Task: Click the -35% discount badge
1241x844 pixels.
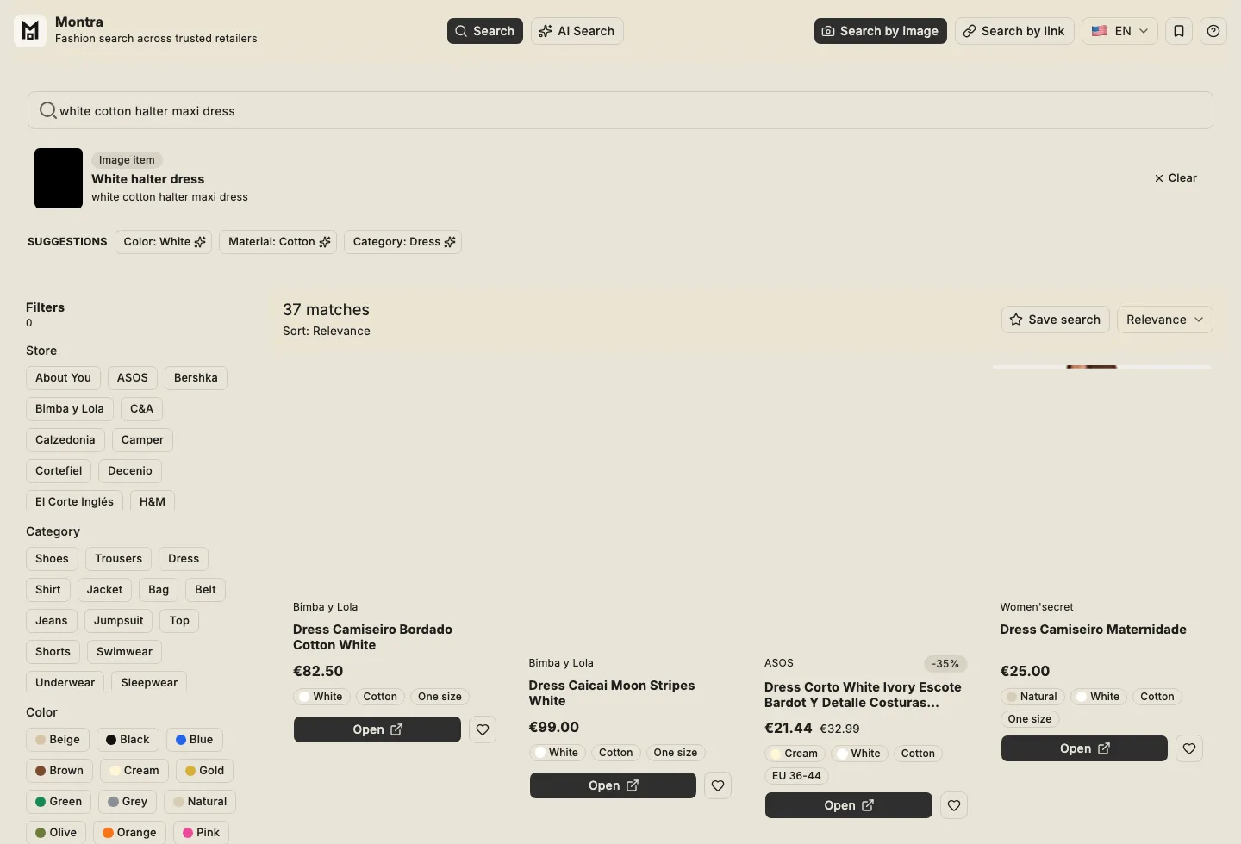Action: pyautogui.click(x=945, y=664)
